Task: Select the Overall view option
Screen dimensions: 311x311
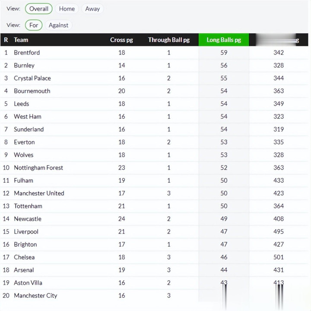Action: [x=38, y=9]
